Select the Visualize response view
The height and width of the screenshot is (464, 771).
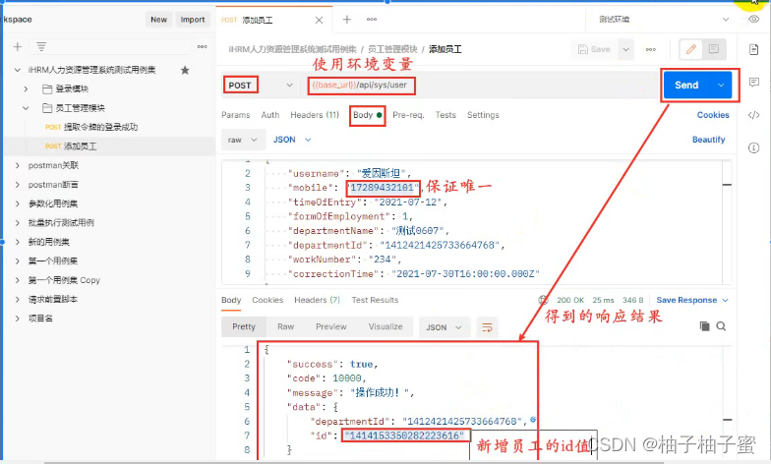click(x=385, y=326)
